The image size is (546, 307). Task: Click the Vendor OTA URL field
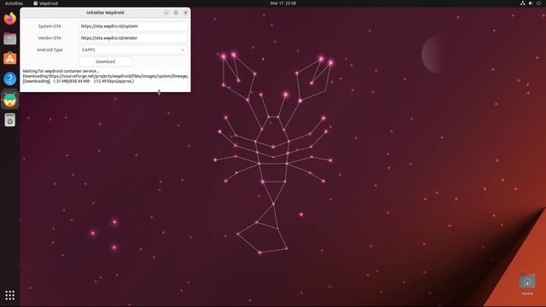pyautogui.click(x=133, y=38)
